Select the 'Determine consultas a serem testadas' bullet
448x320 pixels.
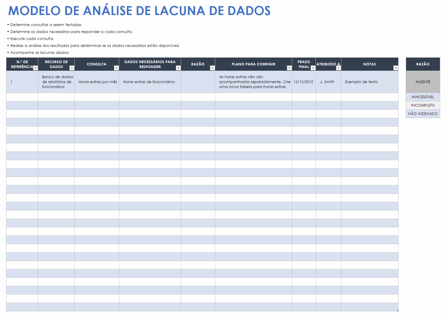point(46,25)
